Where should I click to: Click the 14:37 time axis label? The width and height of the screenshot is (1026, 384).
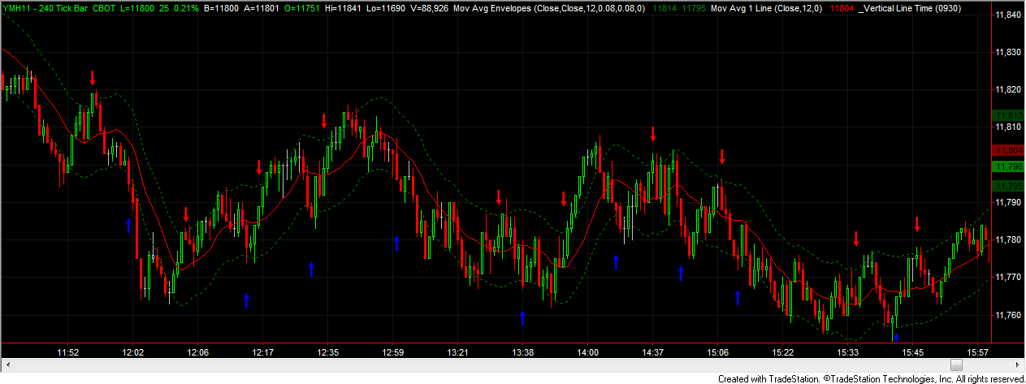[x=653, y=352]
